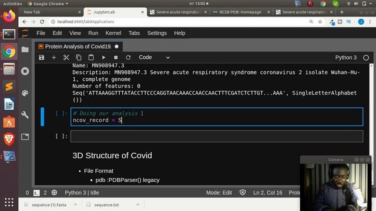The image size is (376, 211).
Task: Open Sublime Text from the dock
Action: (9, 87)
